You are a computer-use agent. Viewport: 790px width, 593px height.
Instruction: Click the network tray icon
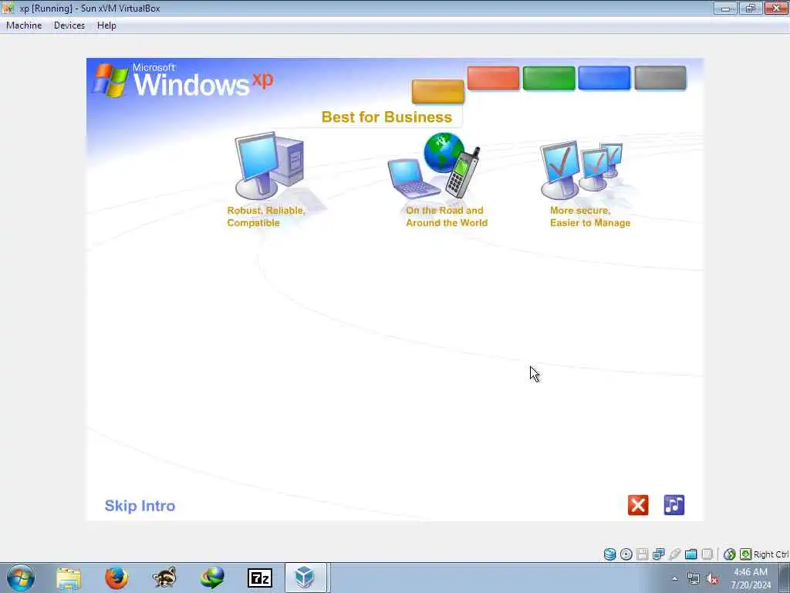[x=694, y=579]
